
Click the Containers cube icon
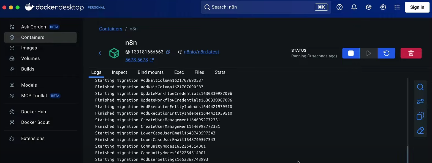(12, 37)
